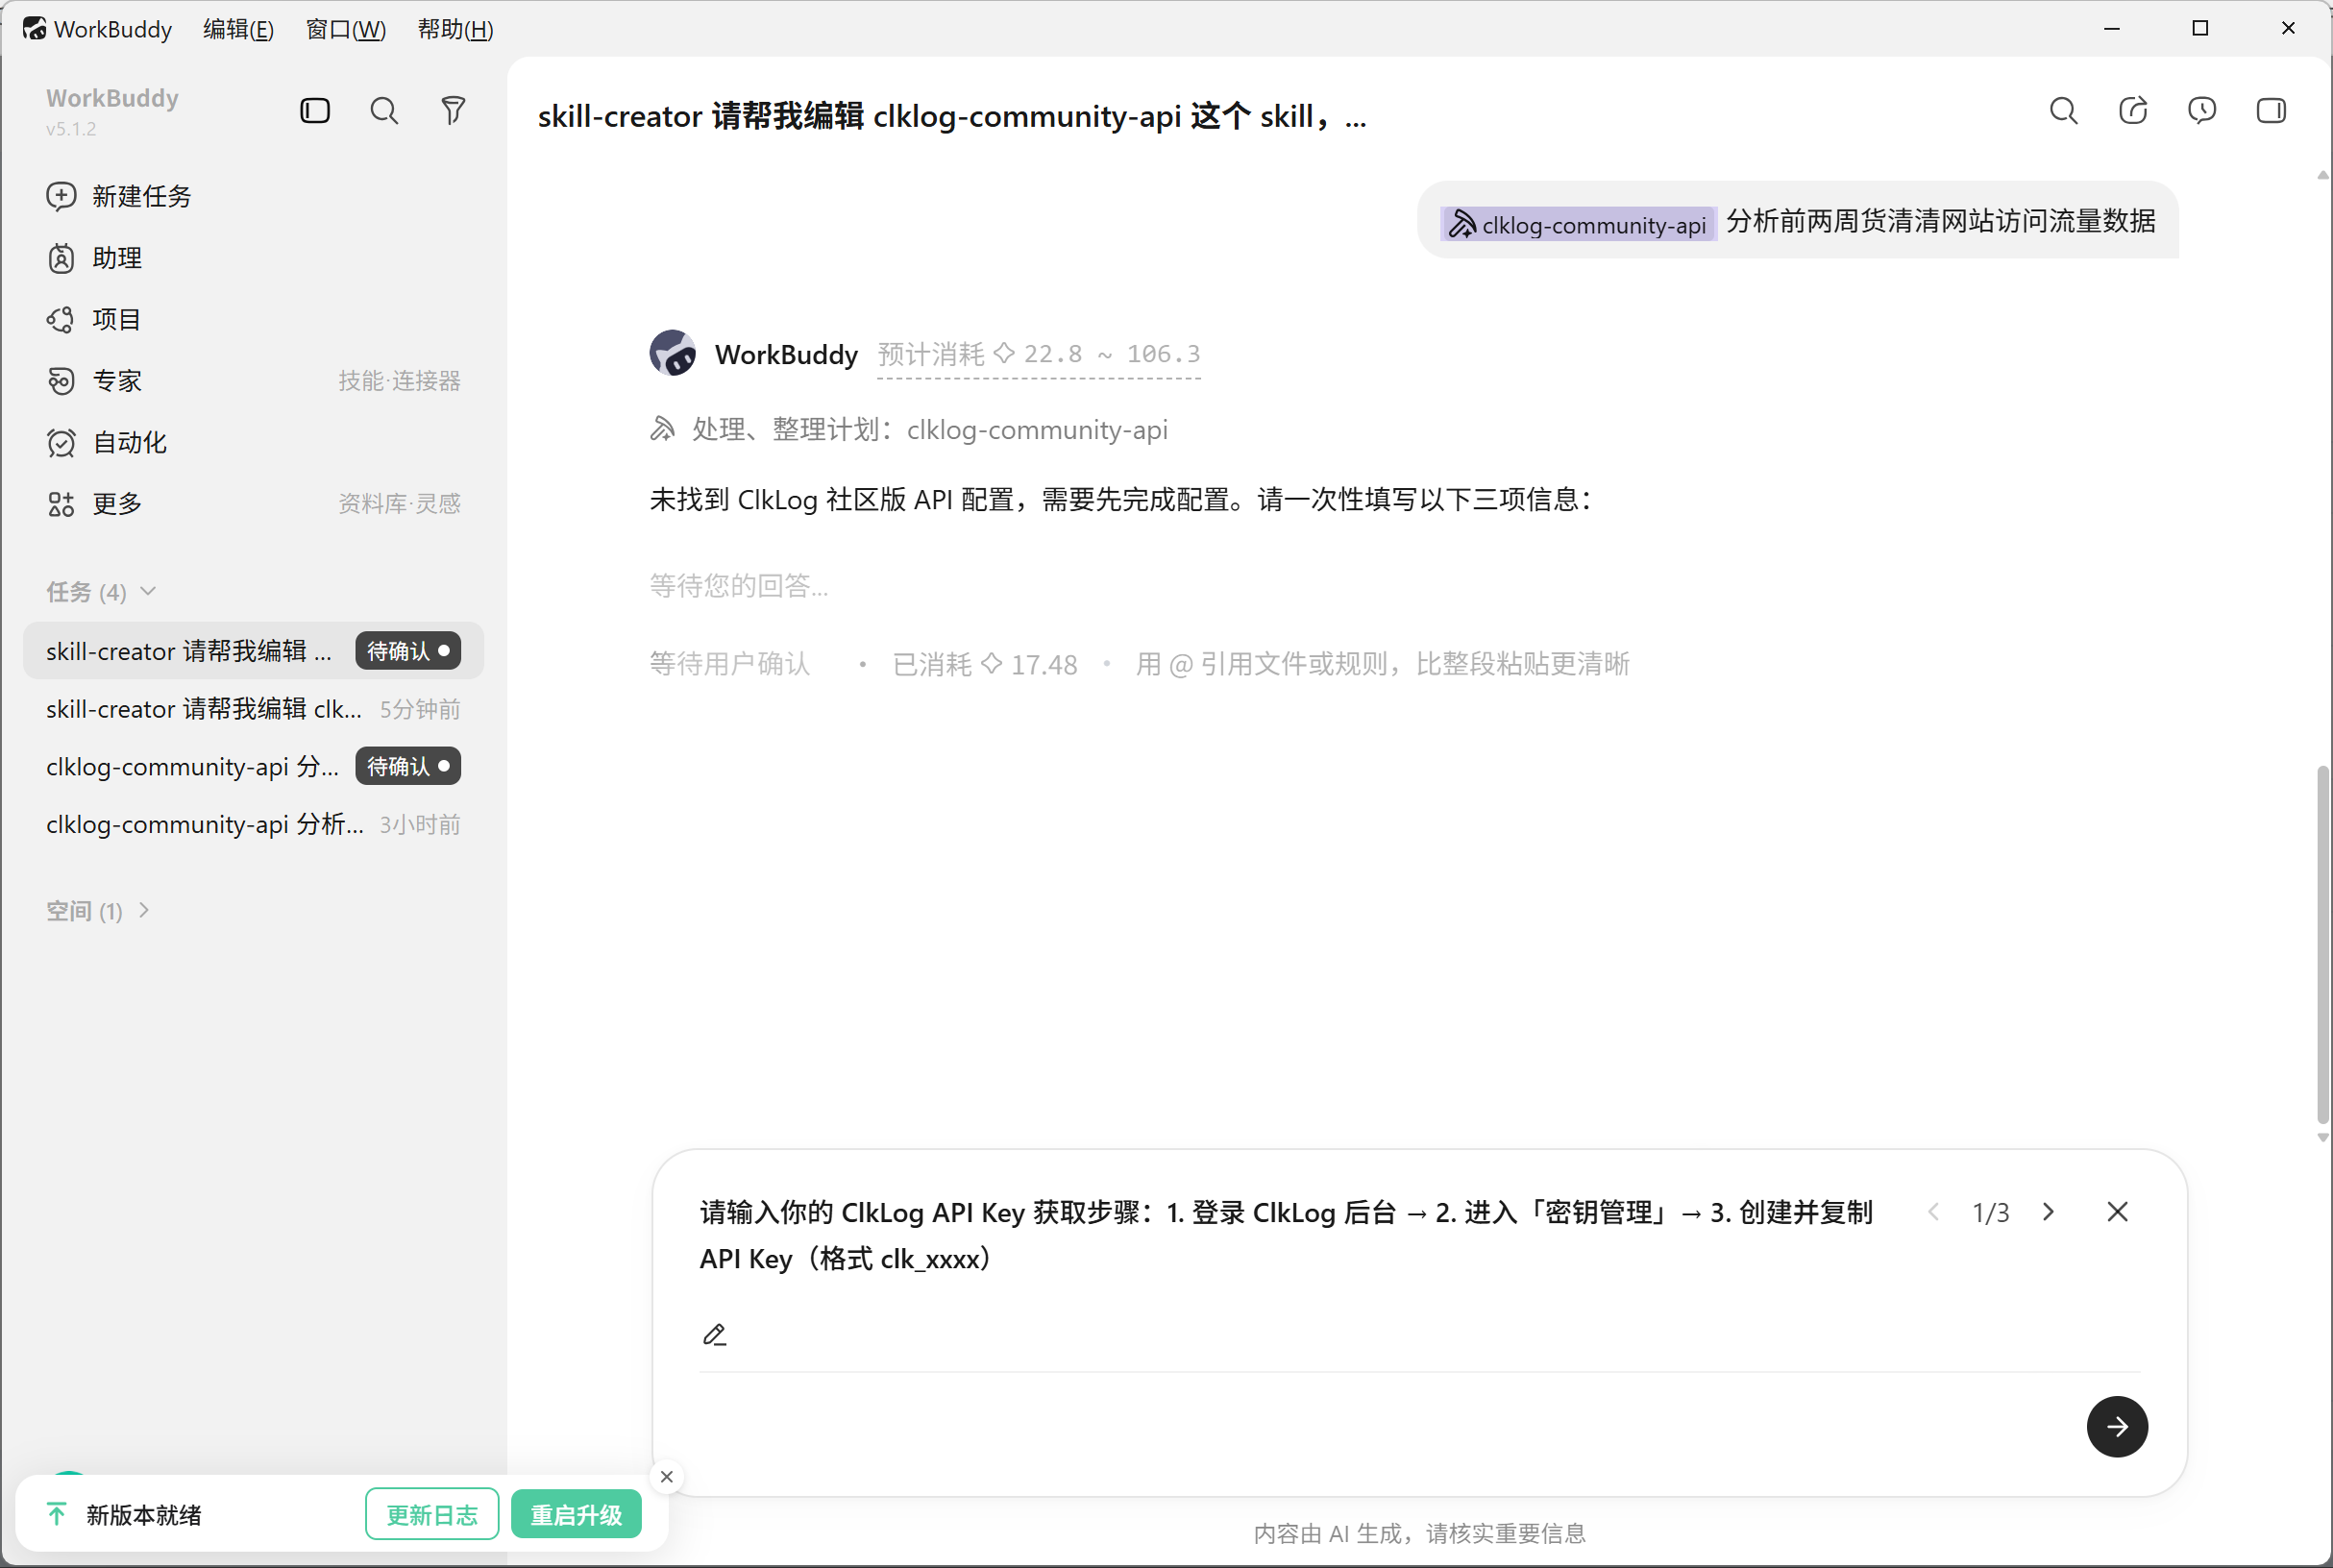Open clklog-community-api task marked 待确认
The height and width of the screenshot is (1568, 2333).
click(253, 767)
